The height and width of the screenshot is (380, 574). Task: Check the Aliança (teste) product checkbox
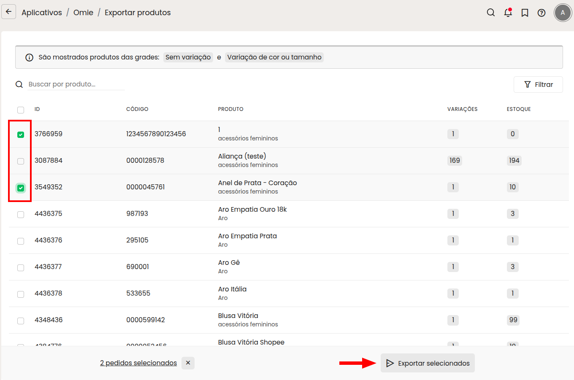(x=21, y=161)
